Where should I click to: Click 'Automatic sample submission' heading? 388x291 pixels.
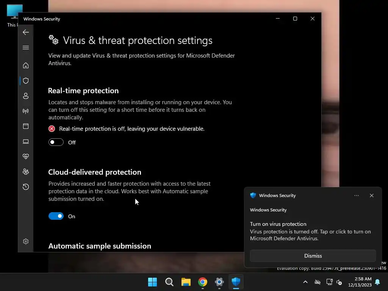[100, 246]
